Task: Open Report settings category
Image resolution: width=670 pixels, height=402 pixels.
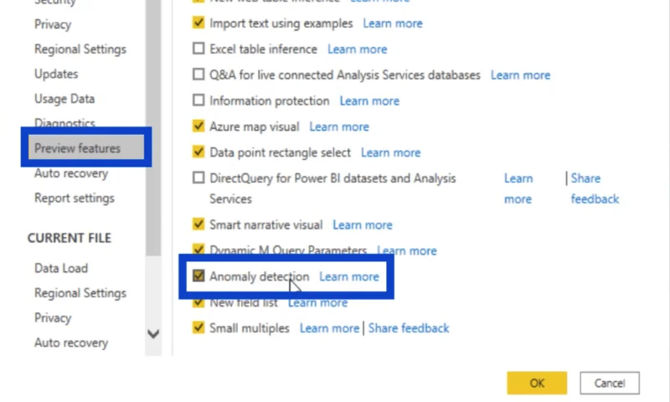Action: [75, 198]
